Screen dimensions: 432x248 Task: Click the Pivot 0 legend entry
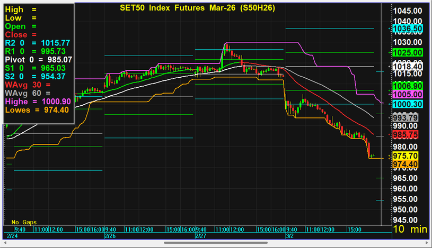38,60
